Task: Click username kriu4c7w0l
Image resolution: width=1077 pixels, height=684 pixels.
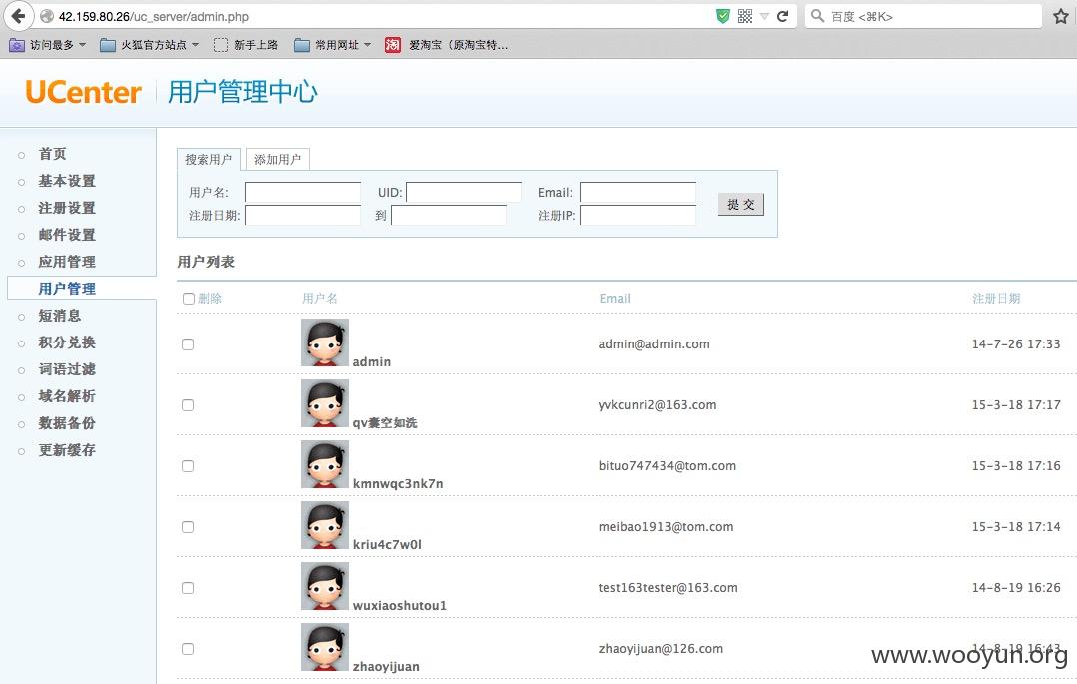Action: pos(387,544)
